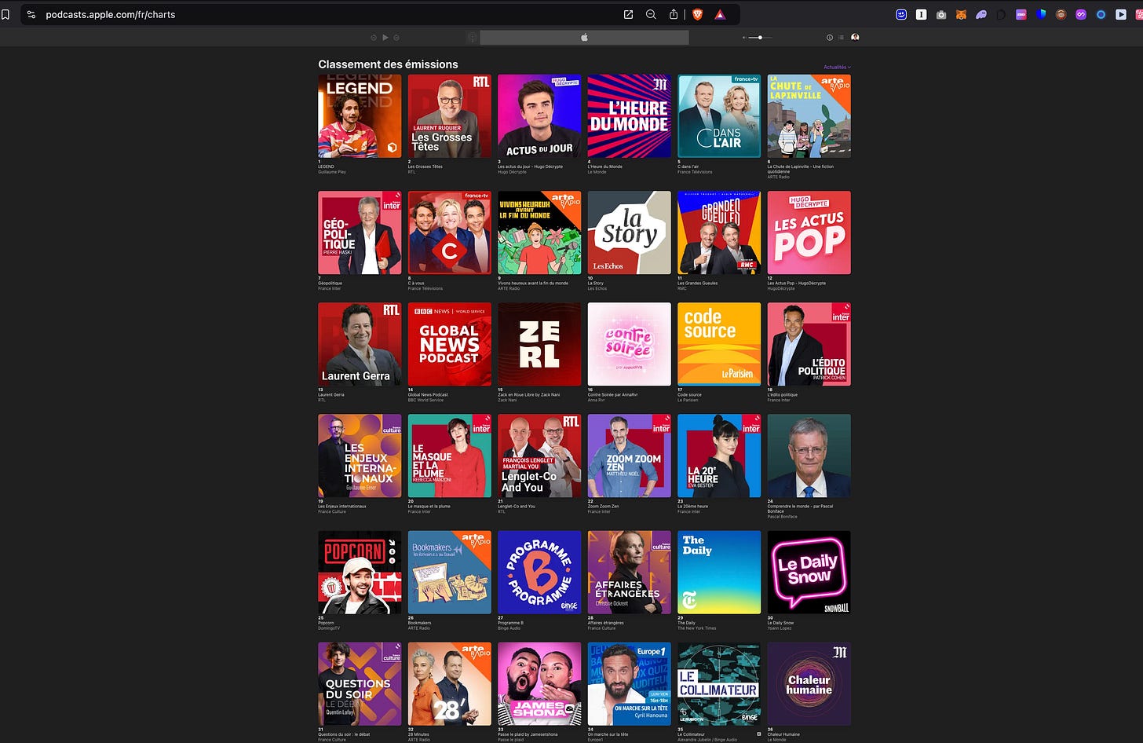Screen dimensions: 1143x743
Task: Open 'Vivons heureux avant la fin du monde' title
Action: click(x=533, y=283)
